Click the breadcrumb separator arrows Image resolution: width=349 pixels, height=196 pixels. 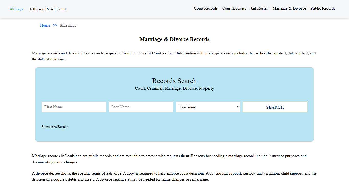coord(54,25)
